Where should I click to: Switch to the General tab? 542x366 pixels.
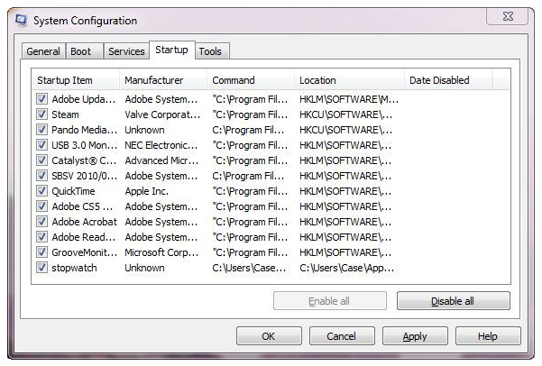(x=43, y=51)
